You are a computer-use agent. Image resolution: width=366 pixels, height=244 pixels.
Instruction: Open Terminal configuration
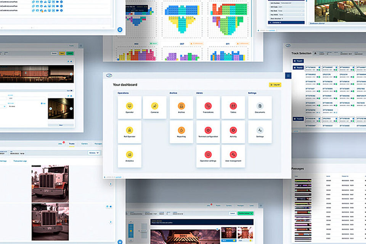pyautogui.click(x=208, y=132)
